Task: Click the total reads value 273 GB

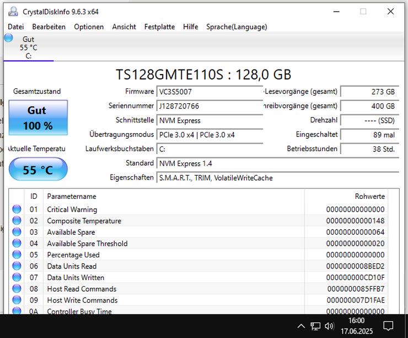Action: click(370, 92)
